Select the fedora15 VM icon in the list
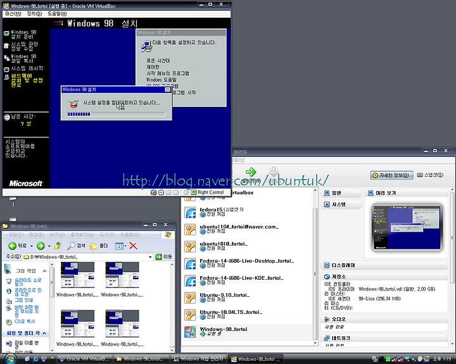Screen dimensions: 456x364 191,213
